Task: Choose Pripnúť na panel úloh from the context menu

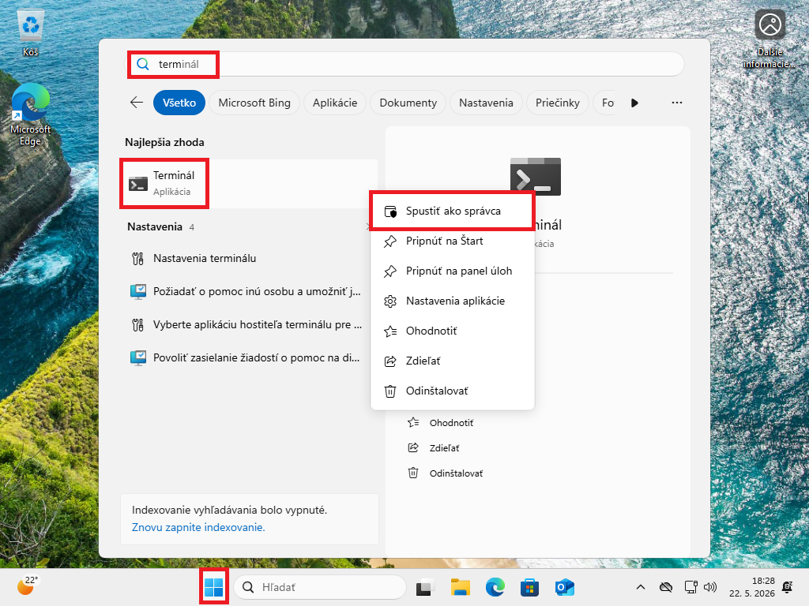Action: (x=453, y=271)
